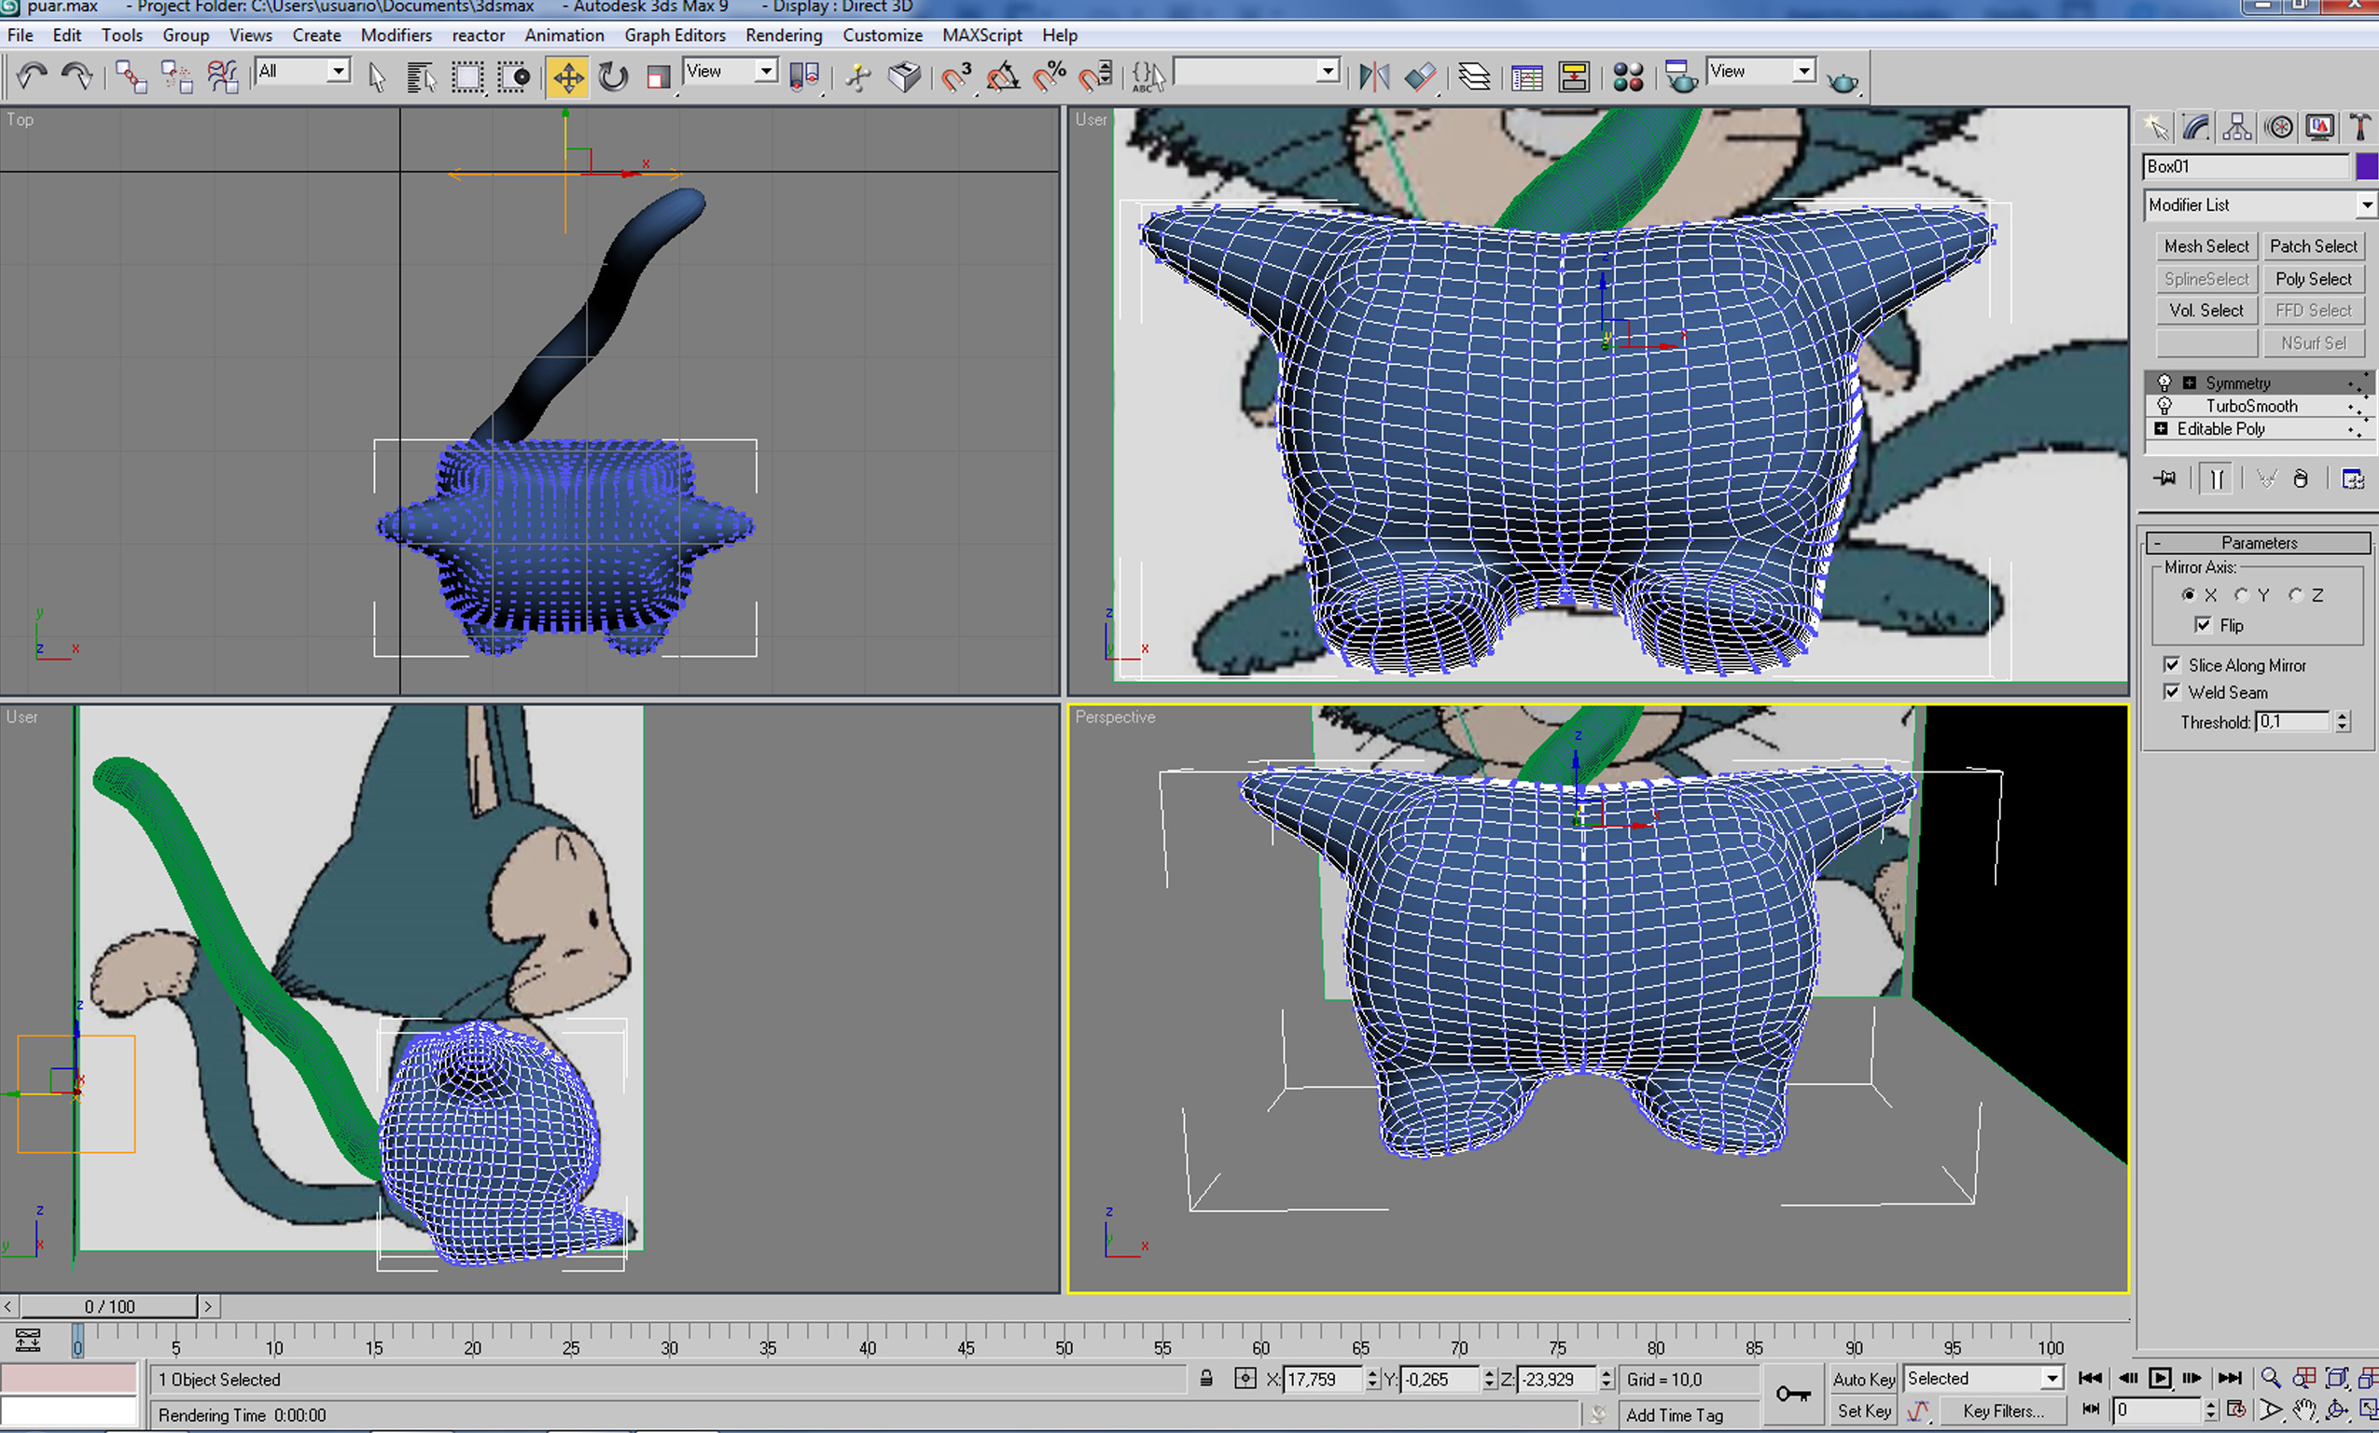Screen dimensions: 2379x1433
Task: Disable the Weld Seam checkbox
Action: pos(2173,691)
